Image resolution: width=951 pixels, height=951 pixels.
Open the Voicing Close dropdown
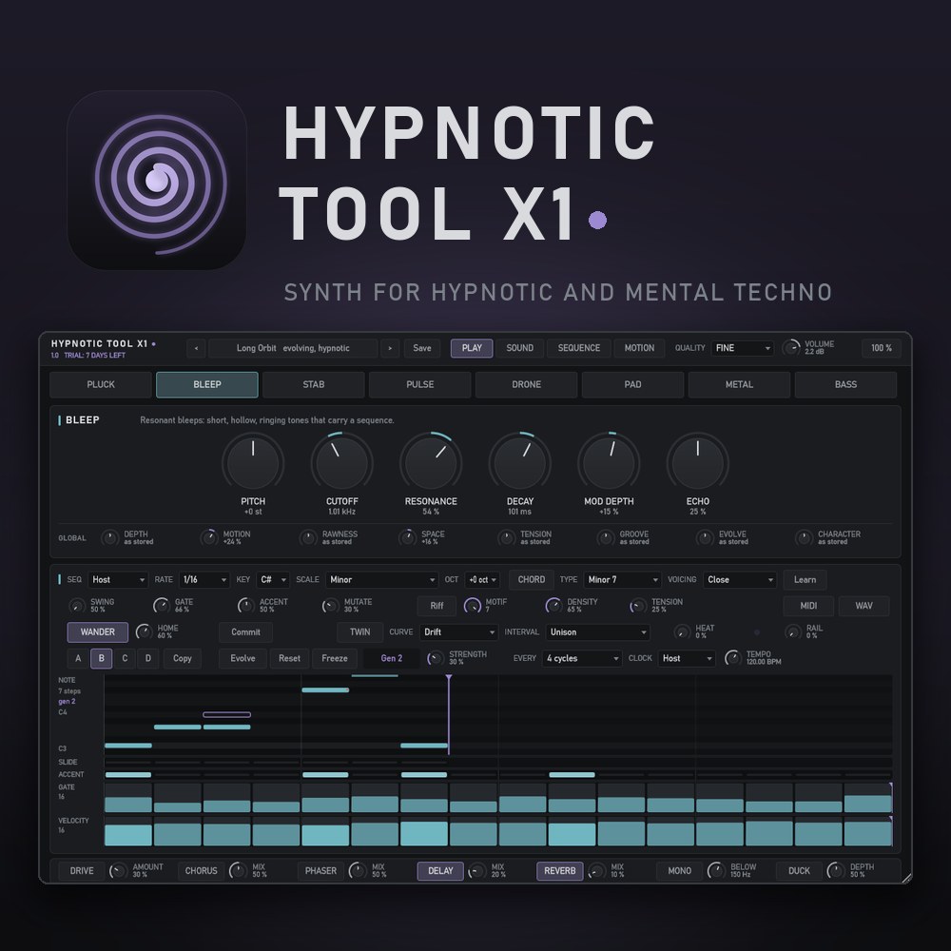pos(739,580)
